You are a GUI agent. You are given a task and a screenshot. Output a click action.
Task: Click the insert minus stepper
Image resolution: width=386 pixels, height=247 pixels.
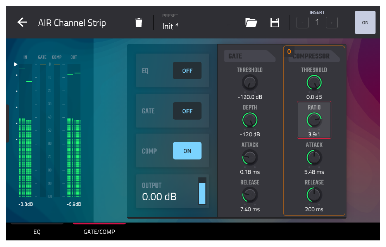coord(302,23)
